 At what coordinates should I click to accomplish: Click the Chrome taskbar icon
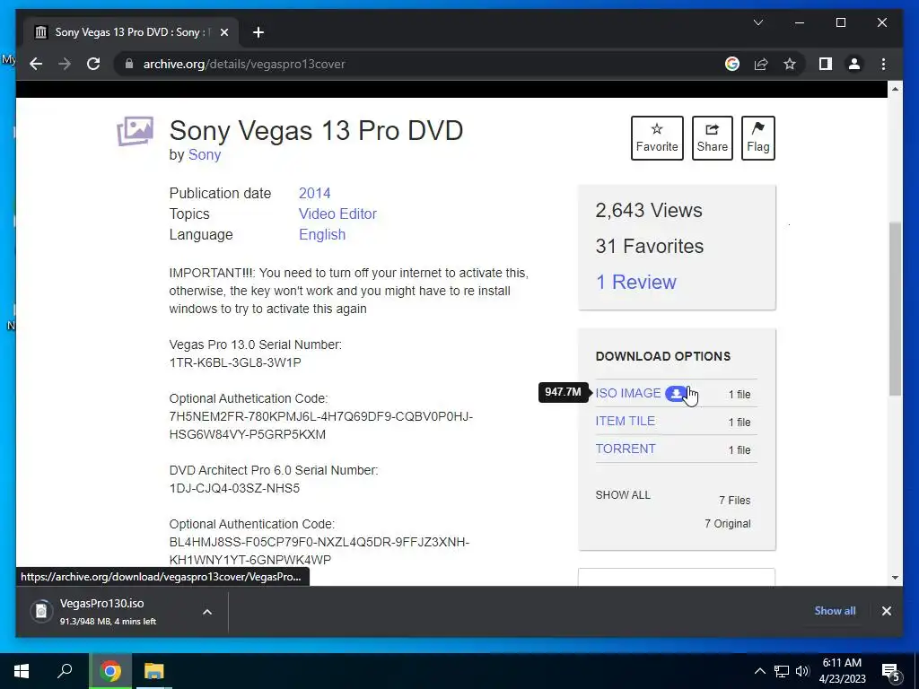point(110,671)
